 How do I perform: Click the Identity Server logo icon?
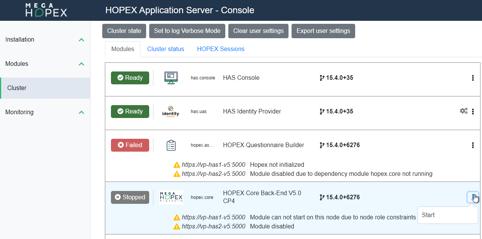click(x=170, y=112)
